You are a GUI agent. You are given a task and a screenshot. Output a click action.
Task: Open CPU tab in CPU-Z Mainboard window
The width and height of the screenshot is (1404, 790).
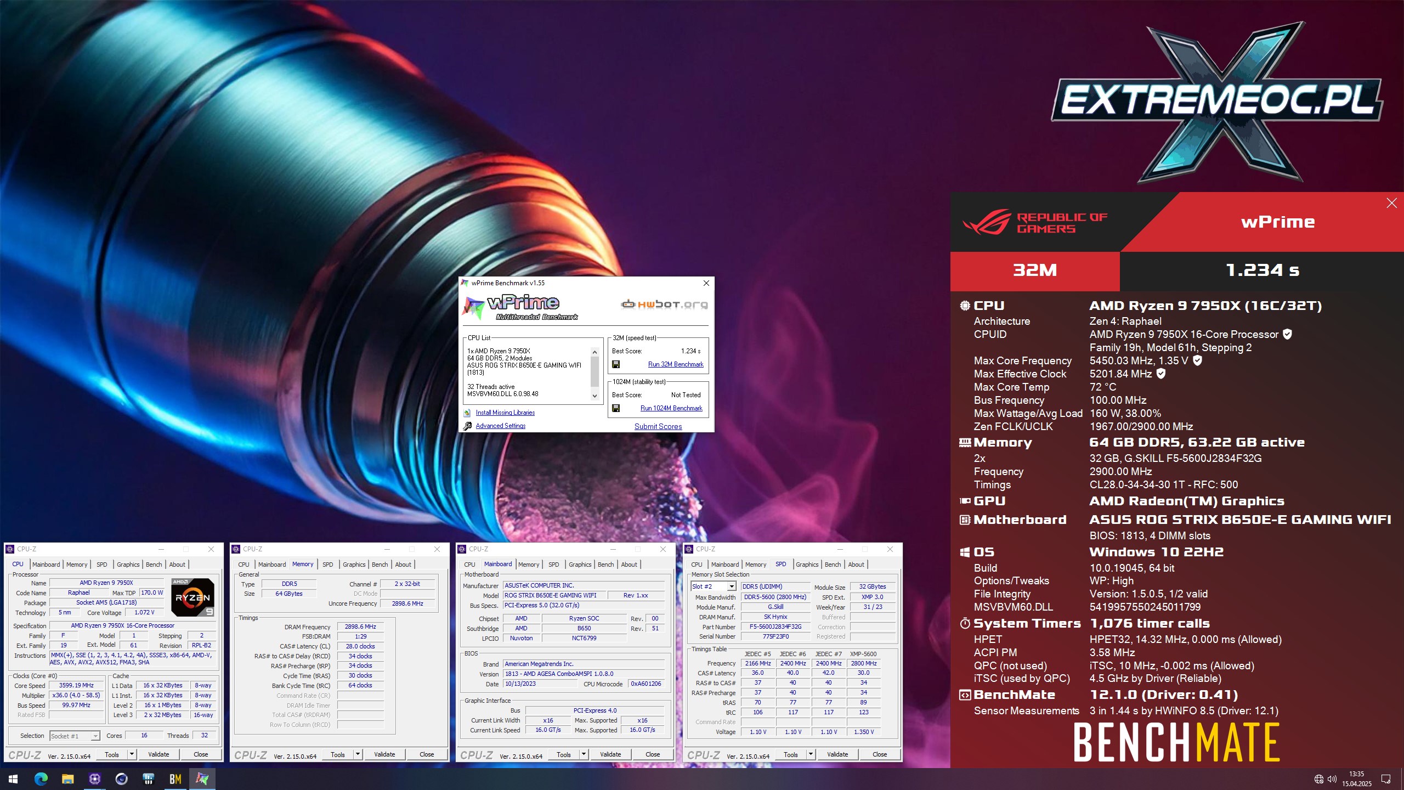click(x=469, y=565)
